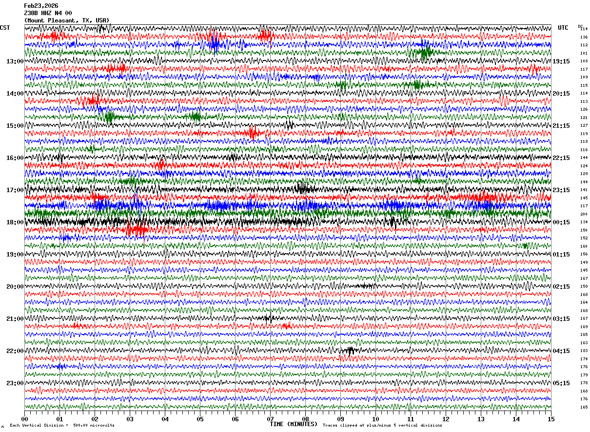Click the '19:15' UTC time label

pyautogui.click(x=561, y=61)
